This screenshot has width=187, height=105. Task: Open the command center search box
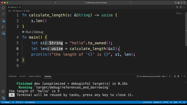[96, 3]
